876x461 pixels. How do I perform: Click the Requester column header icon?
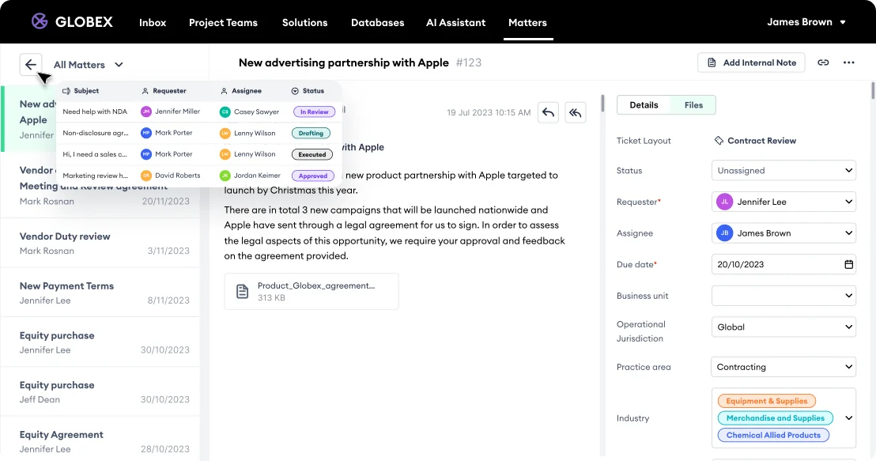(x=145, y=90)
